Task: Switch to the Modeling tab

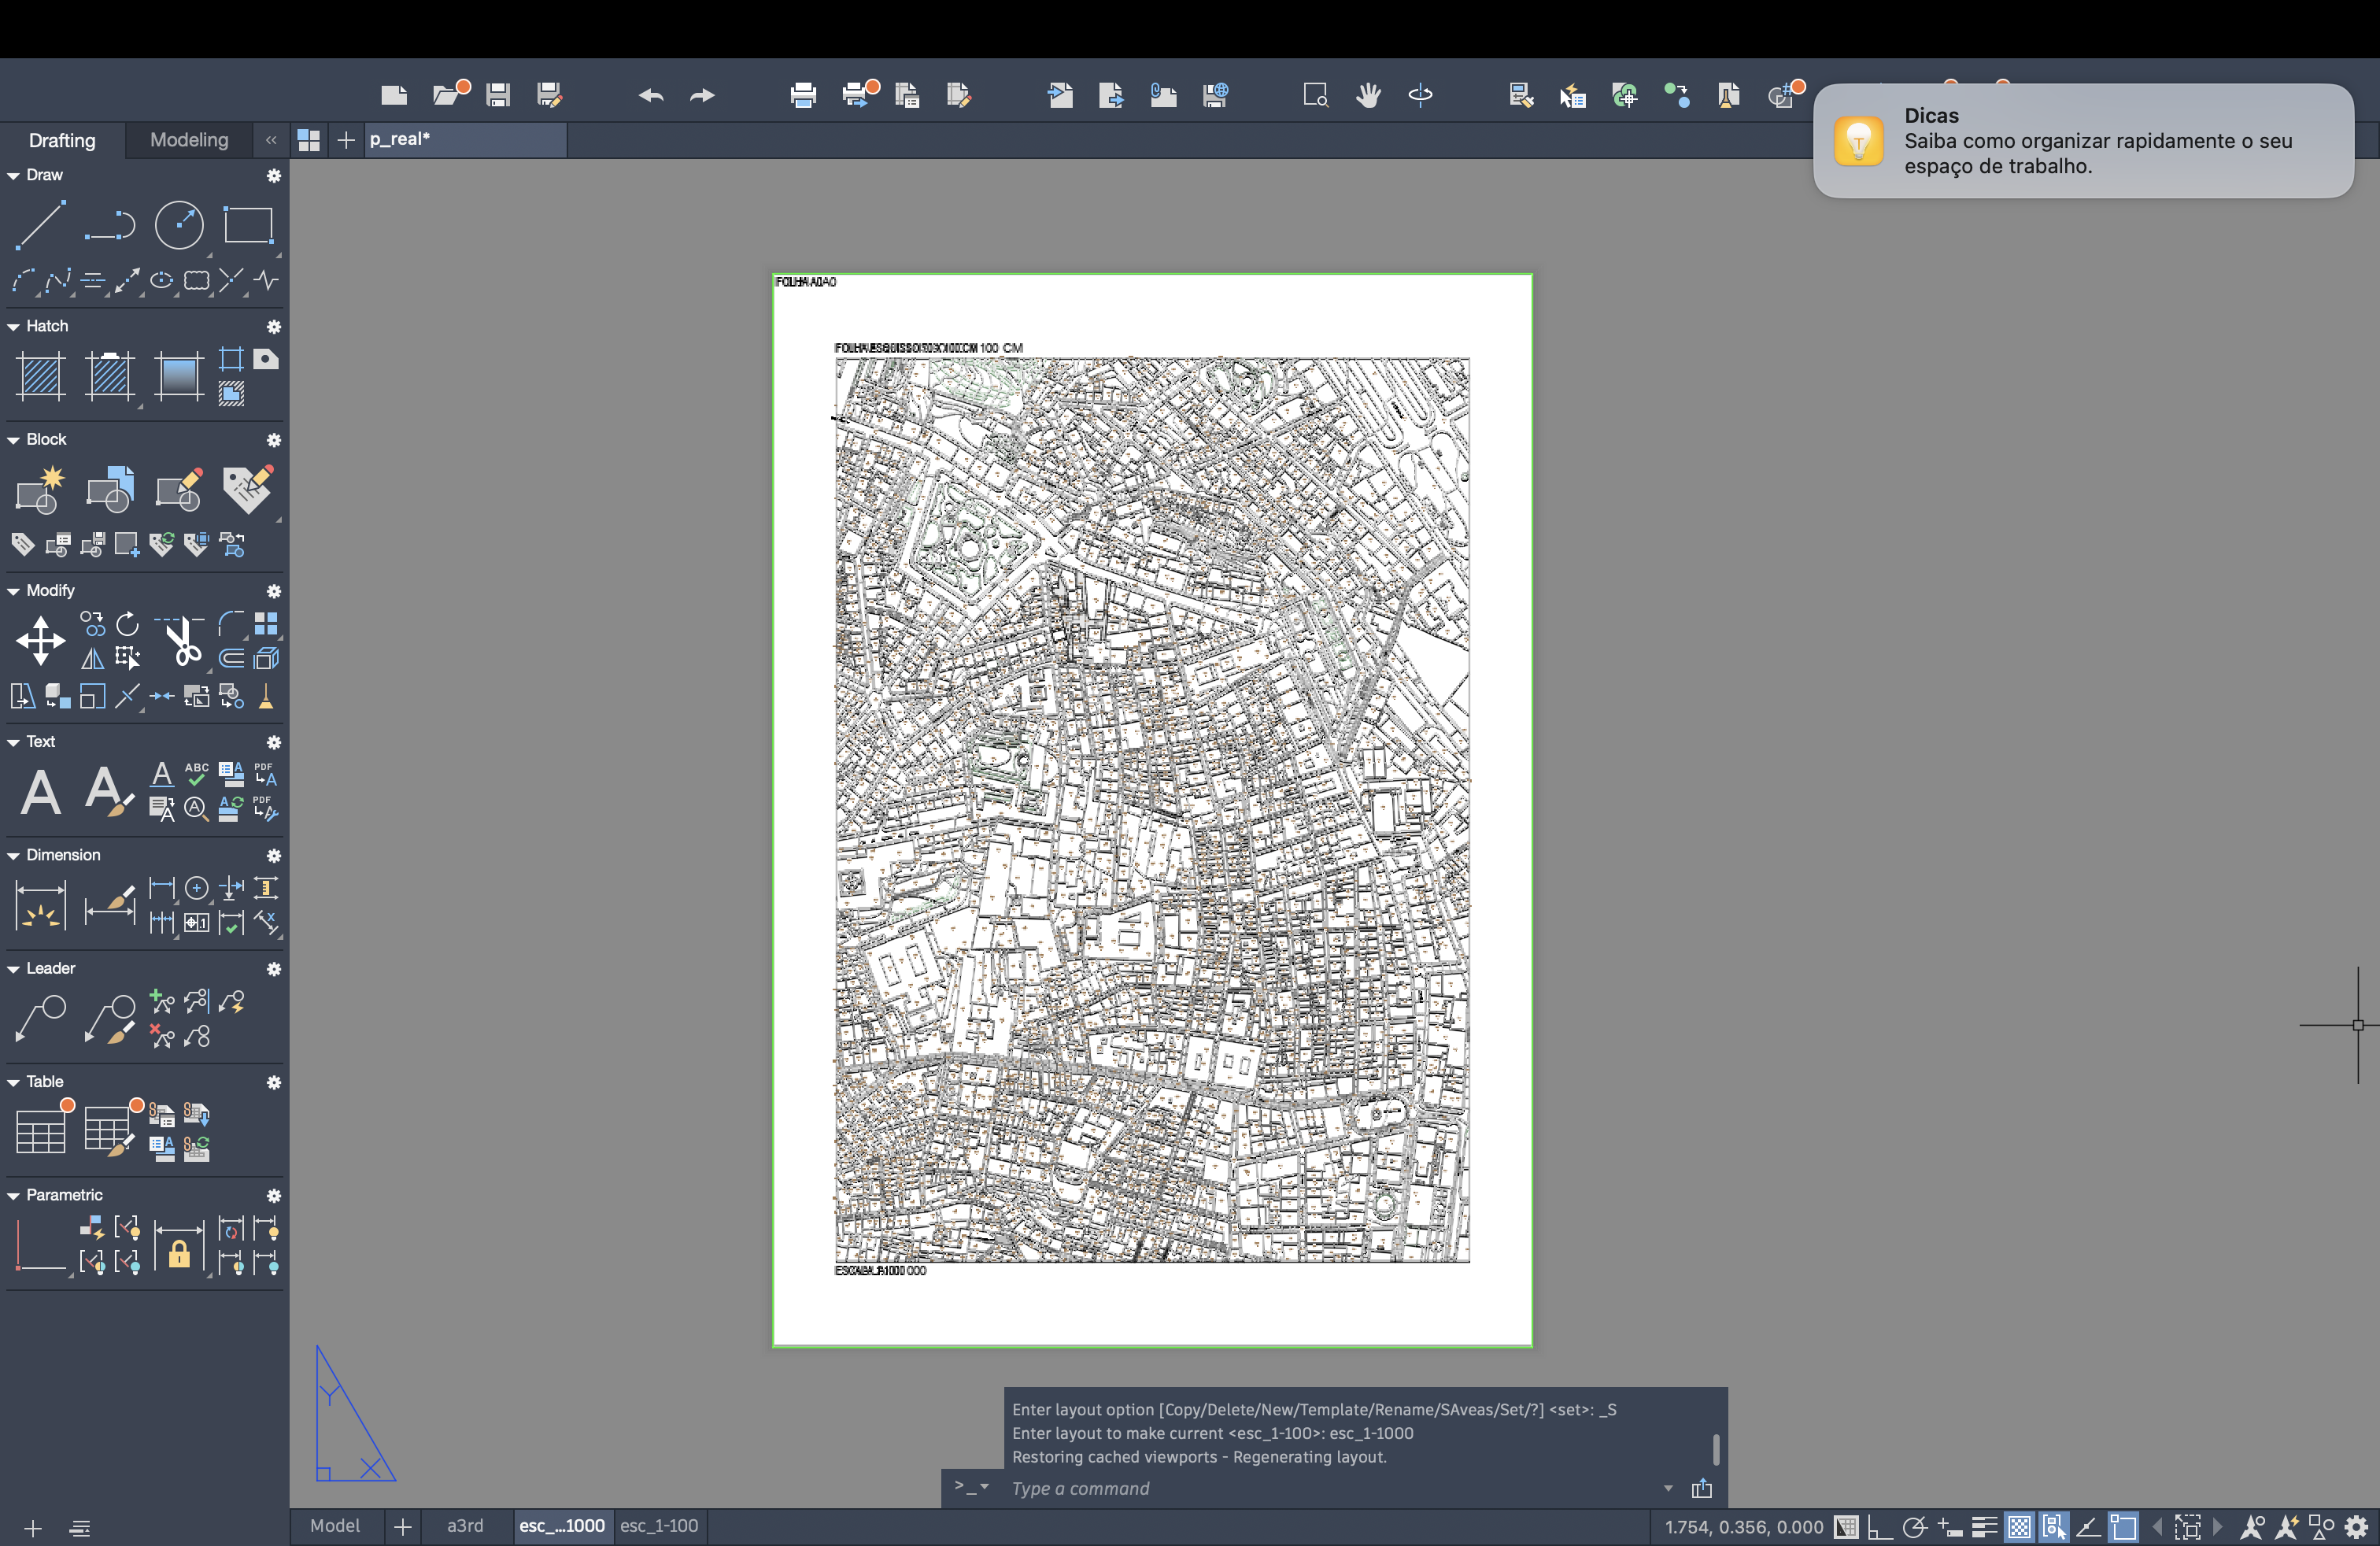Action: (x=189, y=140)
